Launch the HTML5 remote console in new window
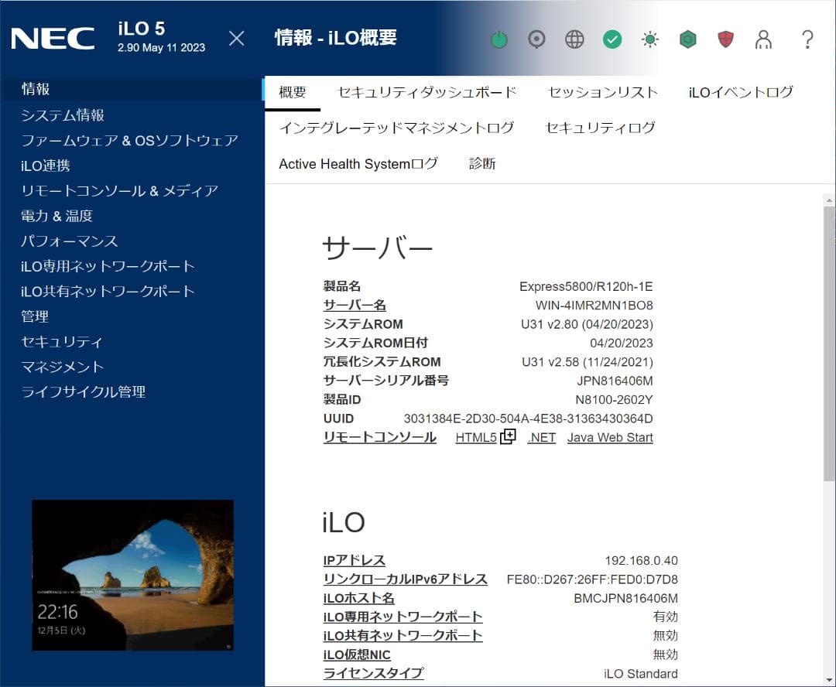The image size is (836, 687). click(509, 436)
